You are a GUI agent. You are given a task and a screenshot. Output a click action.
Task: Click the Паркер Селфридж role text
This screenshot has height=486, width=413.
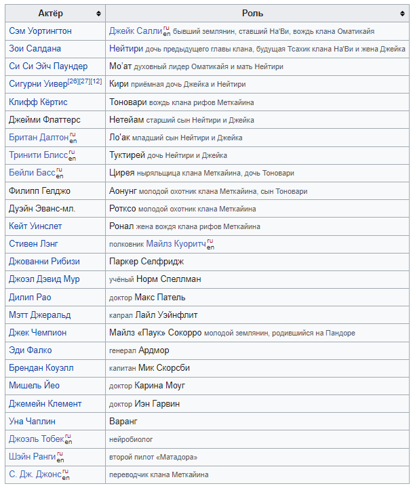pyautogui.click(x=146, y=262)
